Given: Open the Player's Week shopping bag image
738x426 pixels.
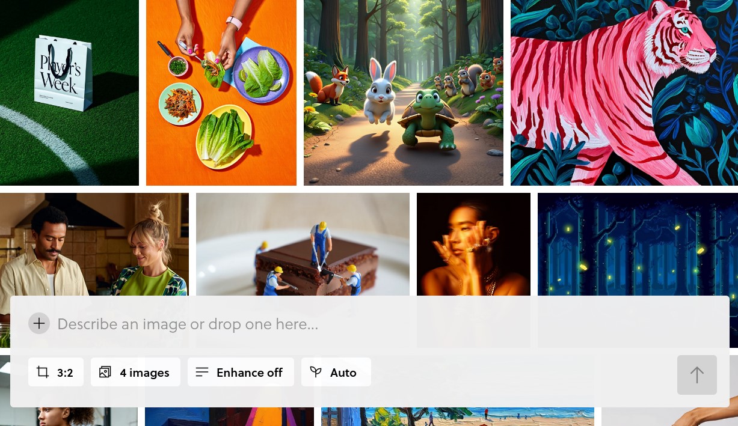Looking at the screenshot, I should [x=69, y=93].
